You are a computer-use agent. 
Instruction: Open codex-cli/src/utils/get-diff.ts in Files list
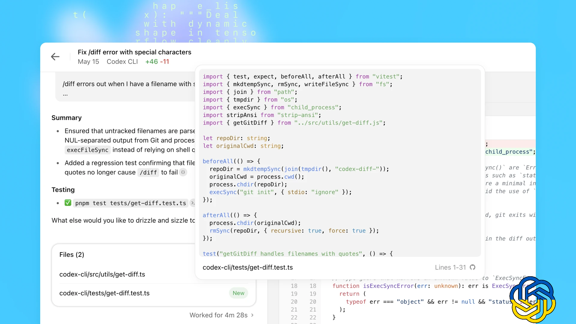(102, 274)
